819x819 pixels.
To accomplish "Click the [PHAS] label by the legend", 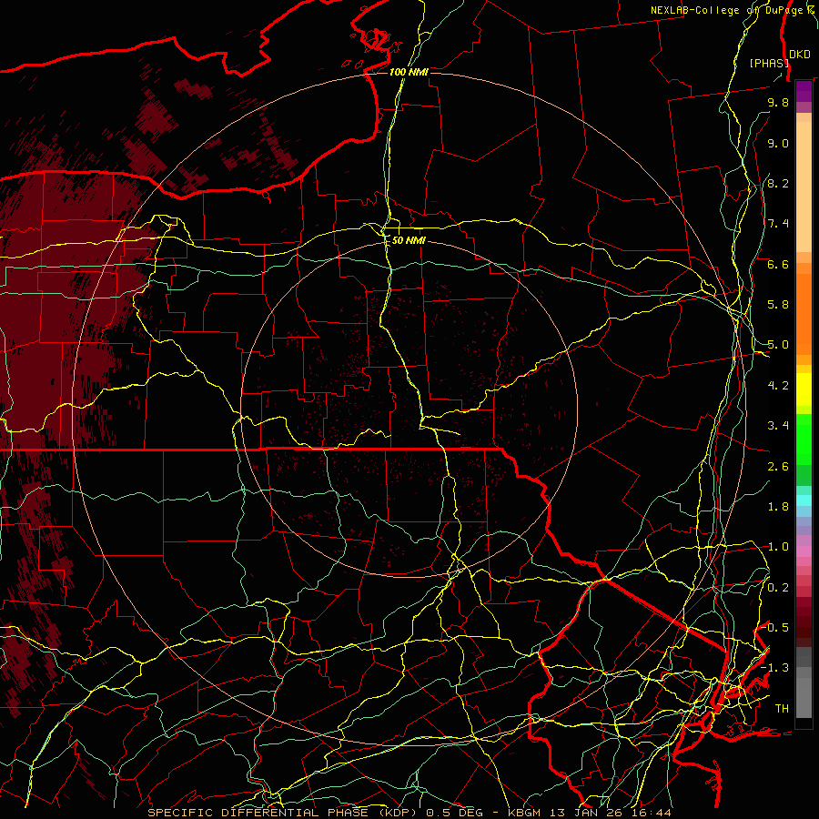I will click(x=768, y=63).
